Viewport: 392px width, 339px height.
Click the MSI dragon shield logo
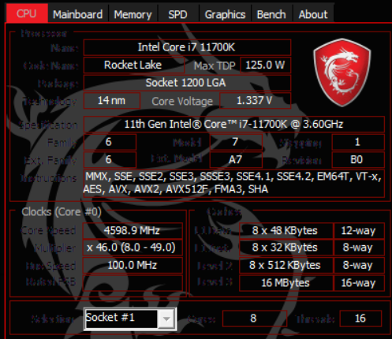tap(342, 72)
